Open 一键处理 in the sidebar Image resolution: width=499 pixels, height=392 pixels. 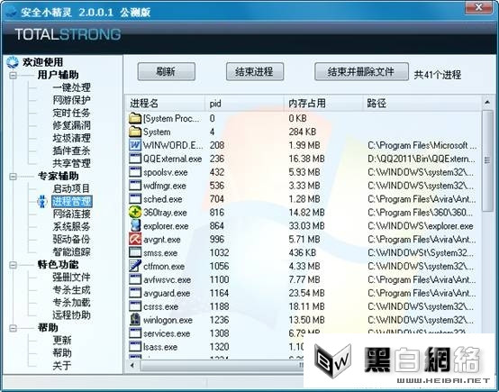pyautogui.click(x=71, y=87)
